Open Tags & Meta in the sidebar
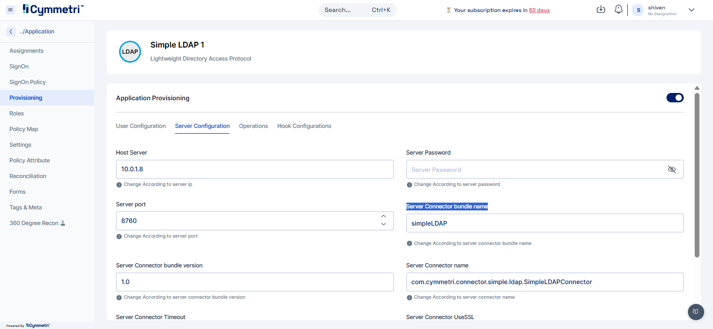The height and width of the screenshot is (329, 713). click(47, 207)
